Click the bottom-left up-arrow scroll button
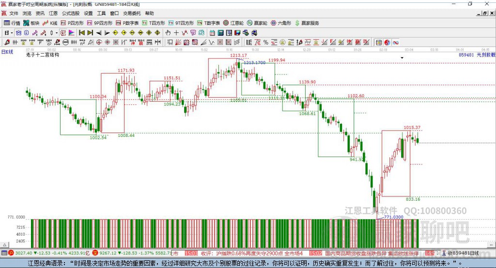This screenshot has width=496, height=268. click(4, 245)
